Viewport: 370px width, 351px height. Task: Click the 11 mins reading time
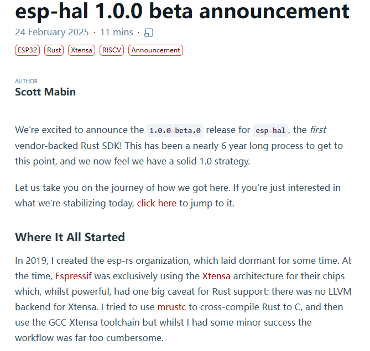(x=117, y=33)
